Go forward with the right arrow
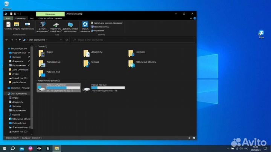This screenshot has height=152, width=271. coord(12,40)
